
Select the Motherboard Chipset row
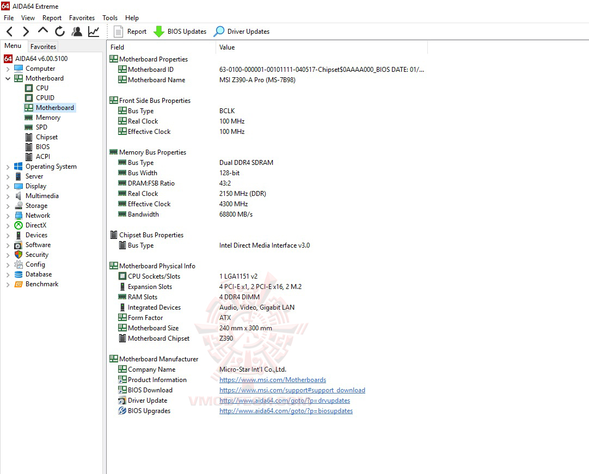click(267, 338)
